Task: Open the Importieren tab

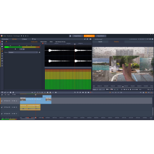Action: click(x=77, y=36)
